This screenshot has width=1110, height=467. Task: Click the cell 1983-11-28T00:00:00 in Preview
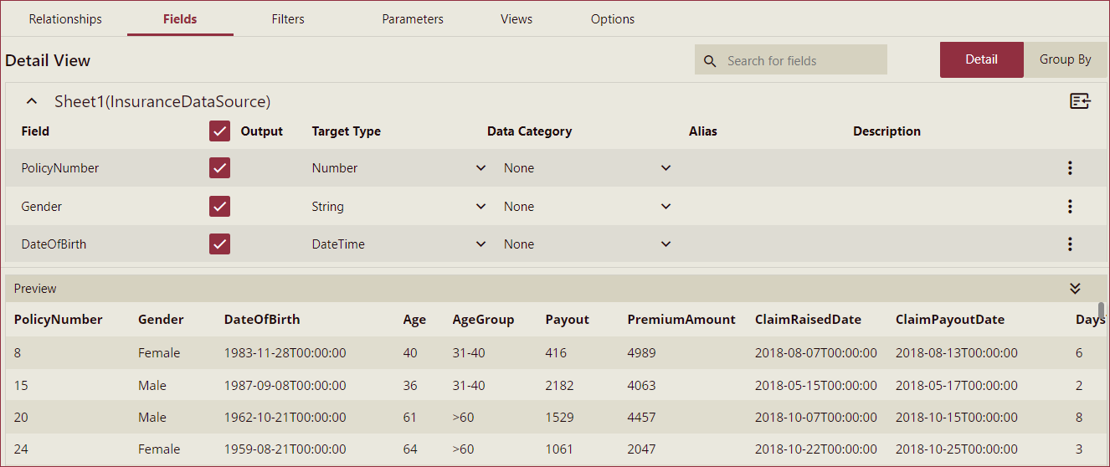[x=285, y=353]
